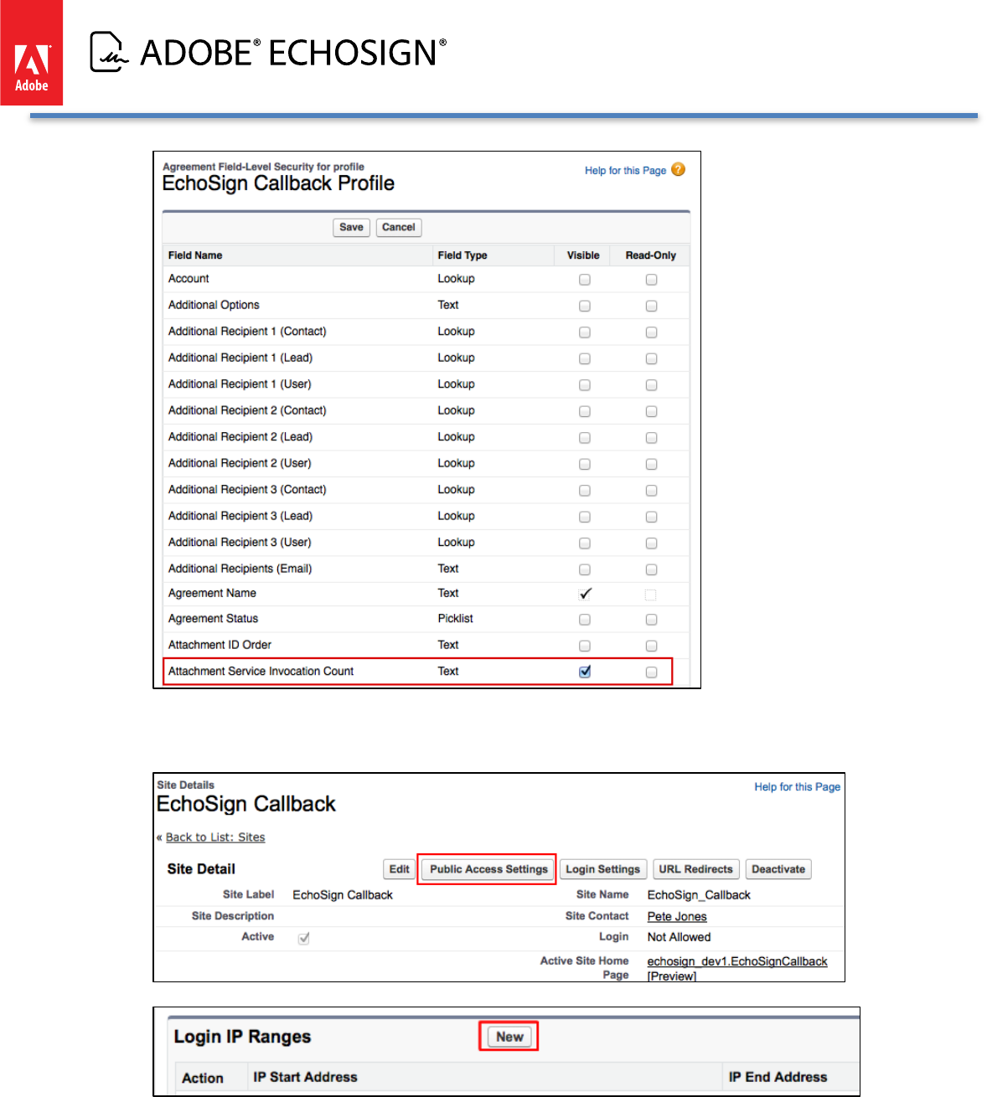Click the Adobe logo
987x1097 pixels.
tap(31, 53)
